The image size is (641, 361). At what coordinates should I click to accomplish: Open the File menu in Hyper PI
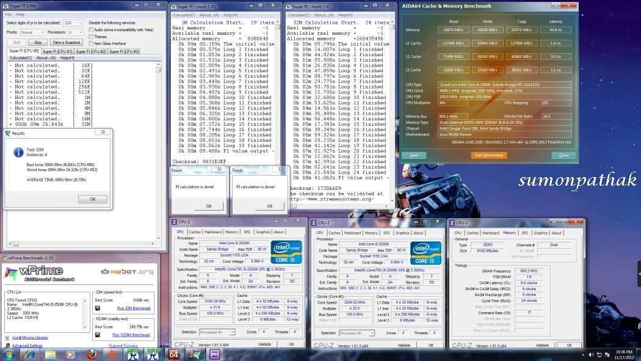8,14
